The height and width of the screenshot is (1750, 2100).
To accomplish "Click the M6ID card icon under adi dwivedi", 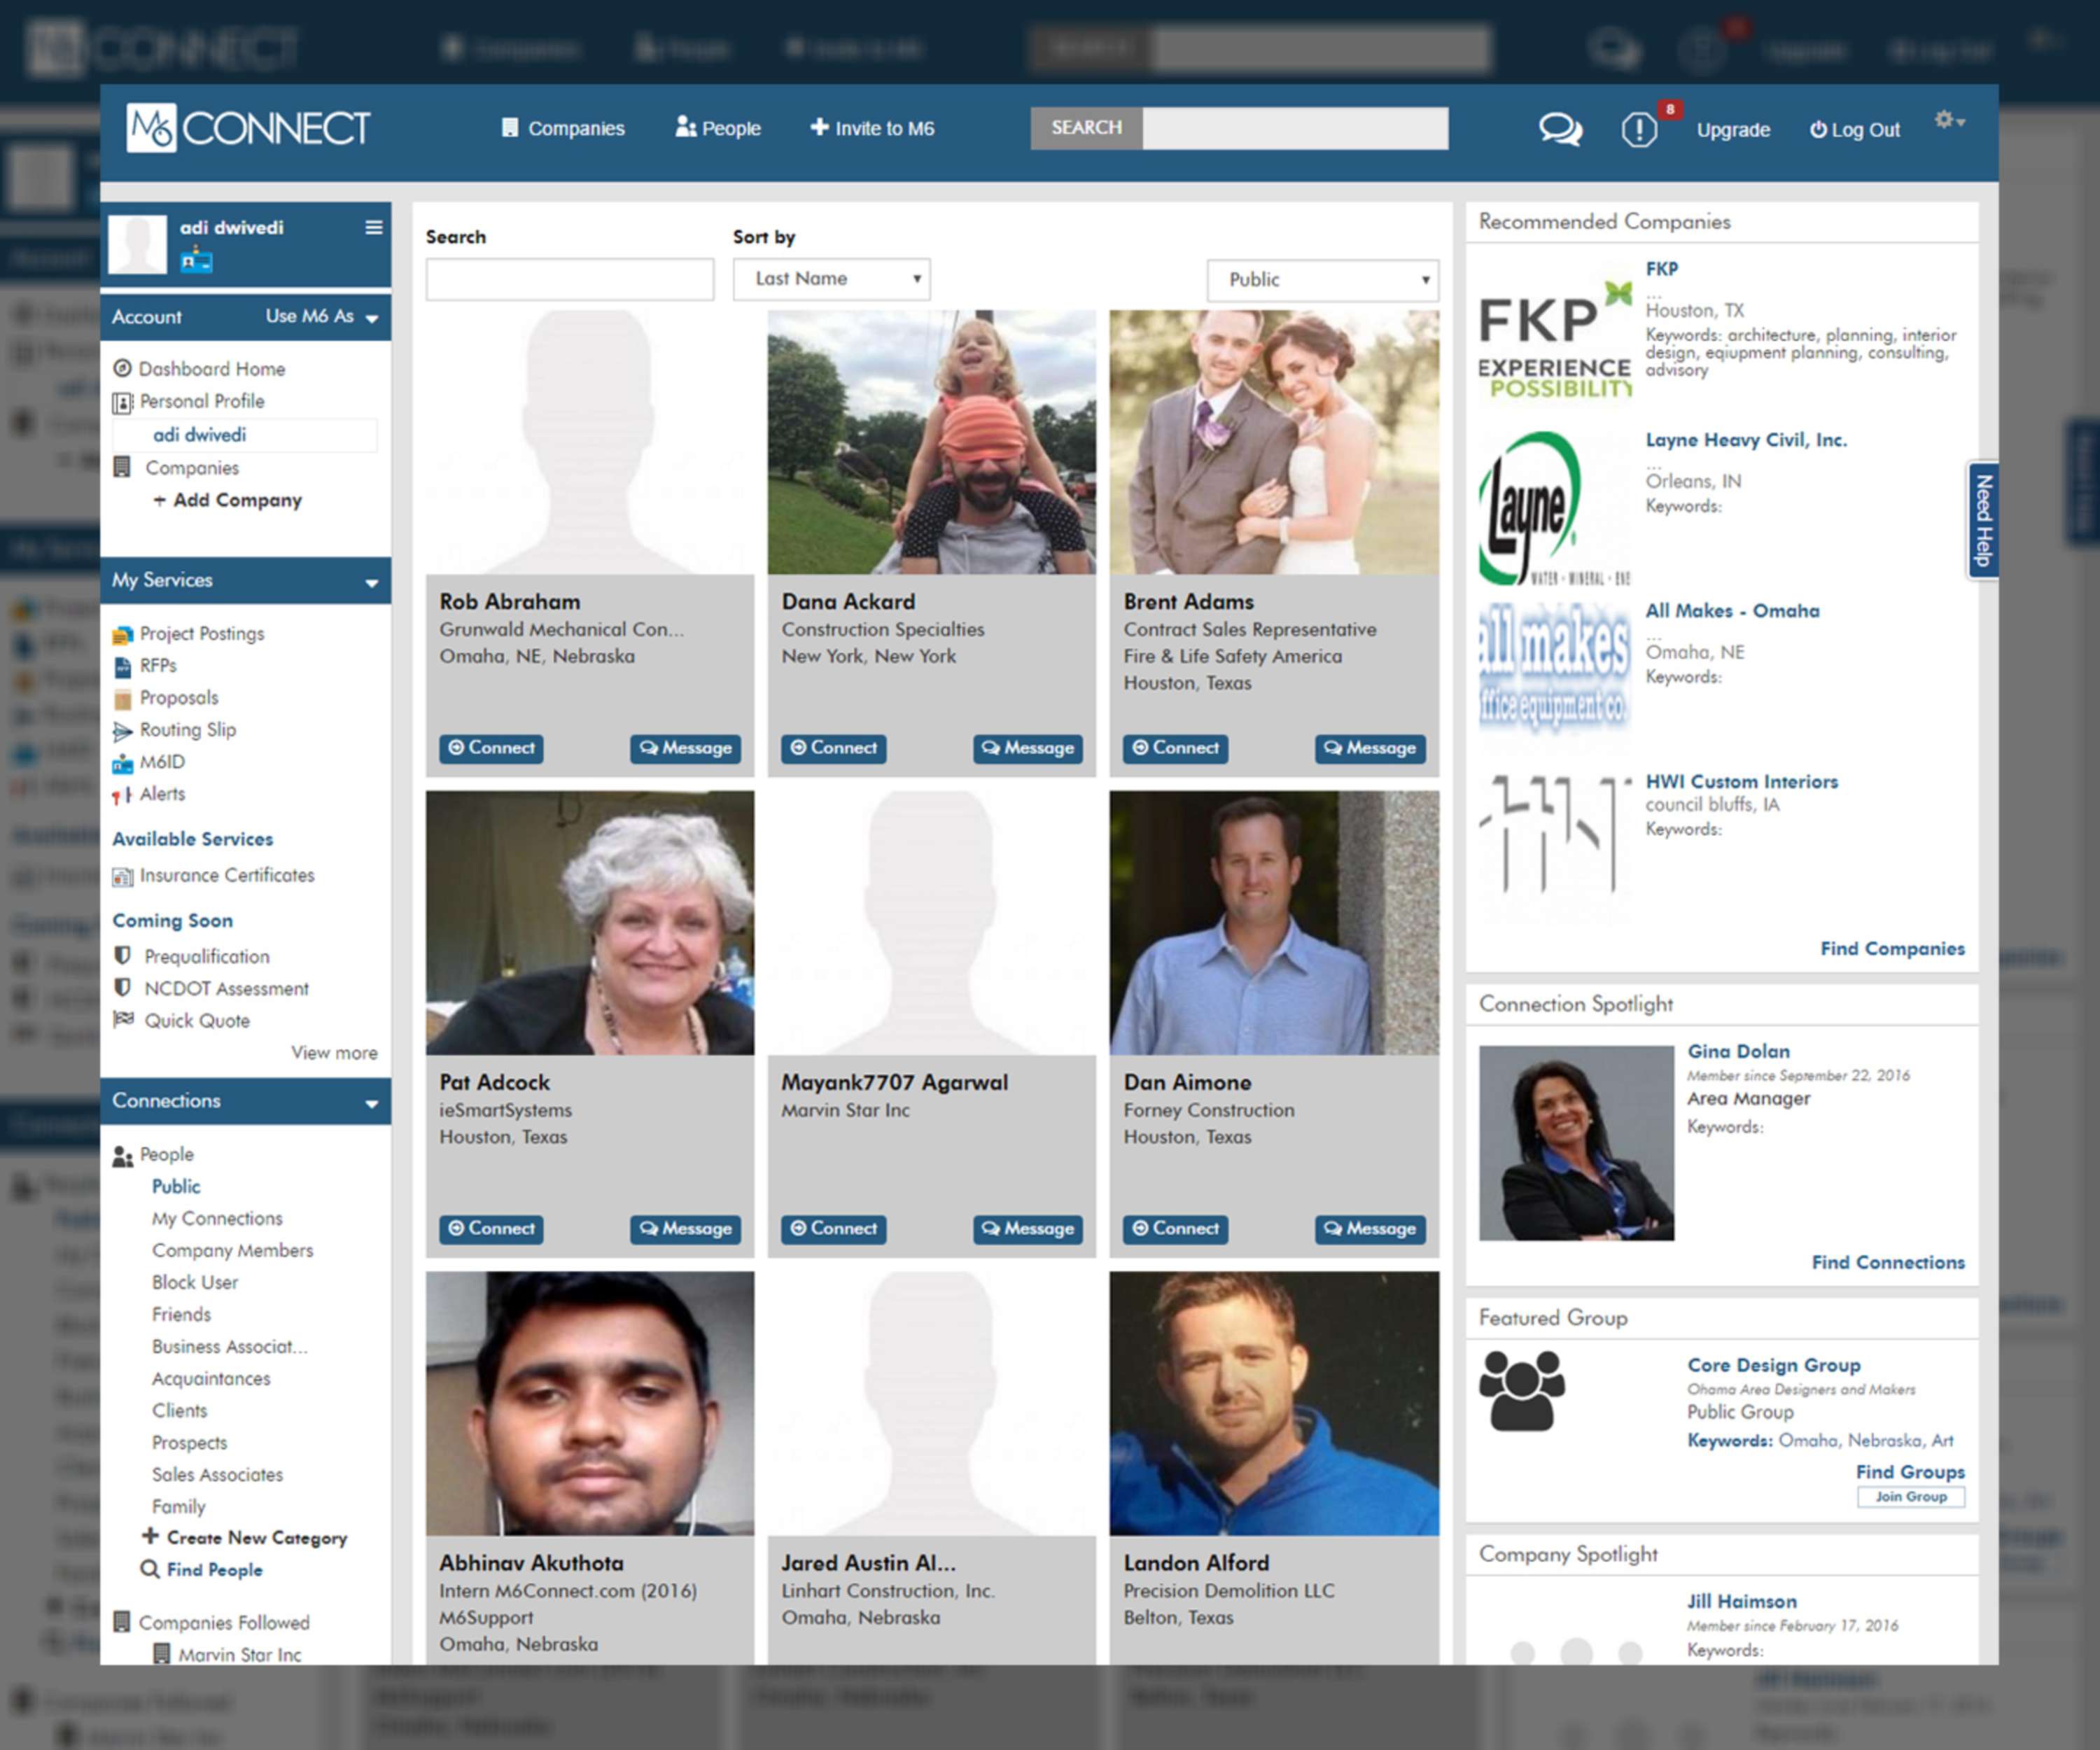I will tap(196, 260).
